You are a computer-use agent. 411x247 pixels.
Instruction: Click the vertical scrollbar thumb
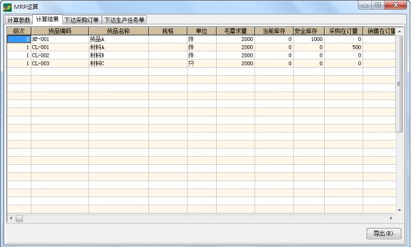click(x=399, y=84)
